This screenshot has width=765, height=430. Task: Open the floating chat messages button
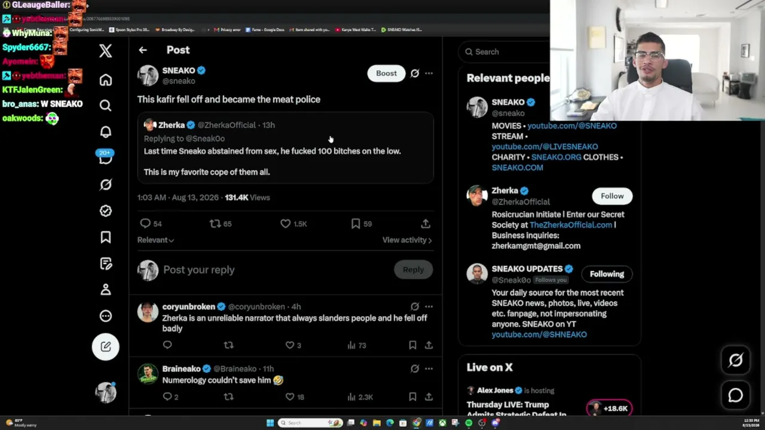tap(736, 395)
